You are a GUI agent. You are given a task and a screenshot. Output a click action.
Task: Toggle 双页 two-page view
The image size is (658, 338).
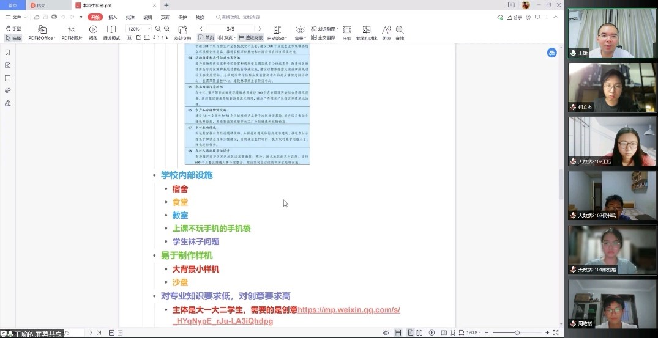226,38
